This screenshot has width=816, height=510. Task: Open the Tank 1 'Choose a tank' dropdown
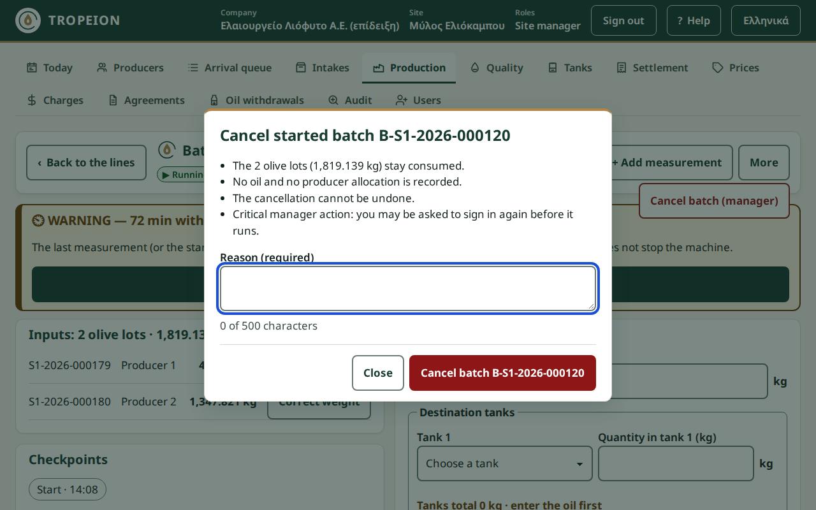(x=505, y=463)
